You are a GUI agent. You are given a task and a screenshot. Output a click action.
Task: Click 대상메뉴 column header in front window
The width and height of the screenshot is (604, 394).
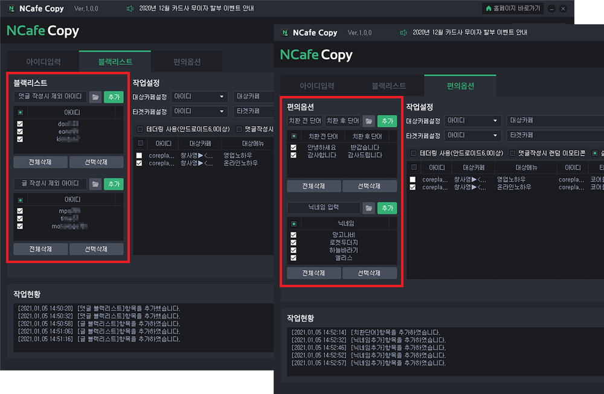pyautogui.click(x=526, y=168)
